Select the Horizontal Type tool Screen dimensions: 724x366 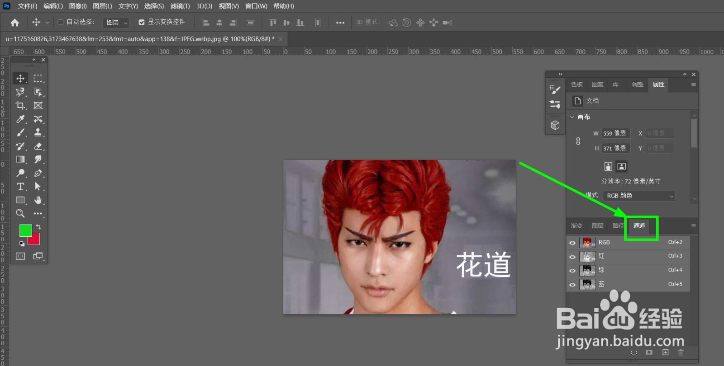[x=20, y=186]
